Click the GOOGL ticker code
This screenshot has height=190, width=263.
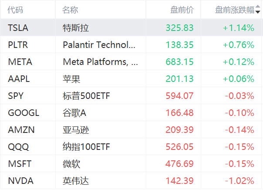pyautogui.click(x=24, y=113)
